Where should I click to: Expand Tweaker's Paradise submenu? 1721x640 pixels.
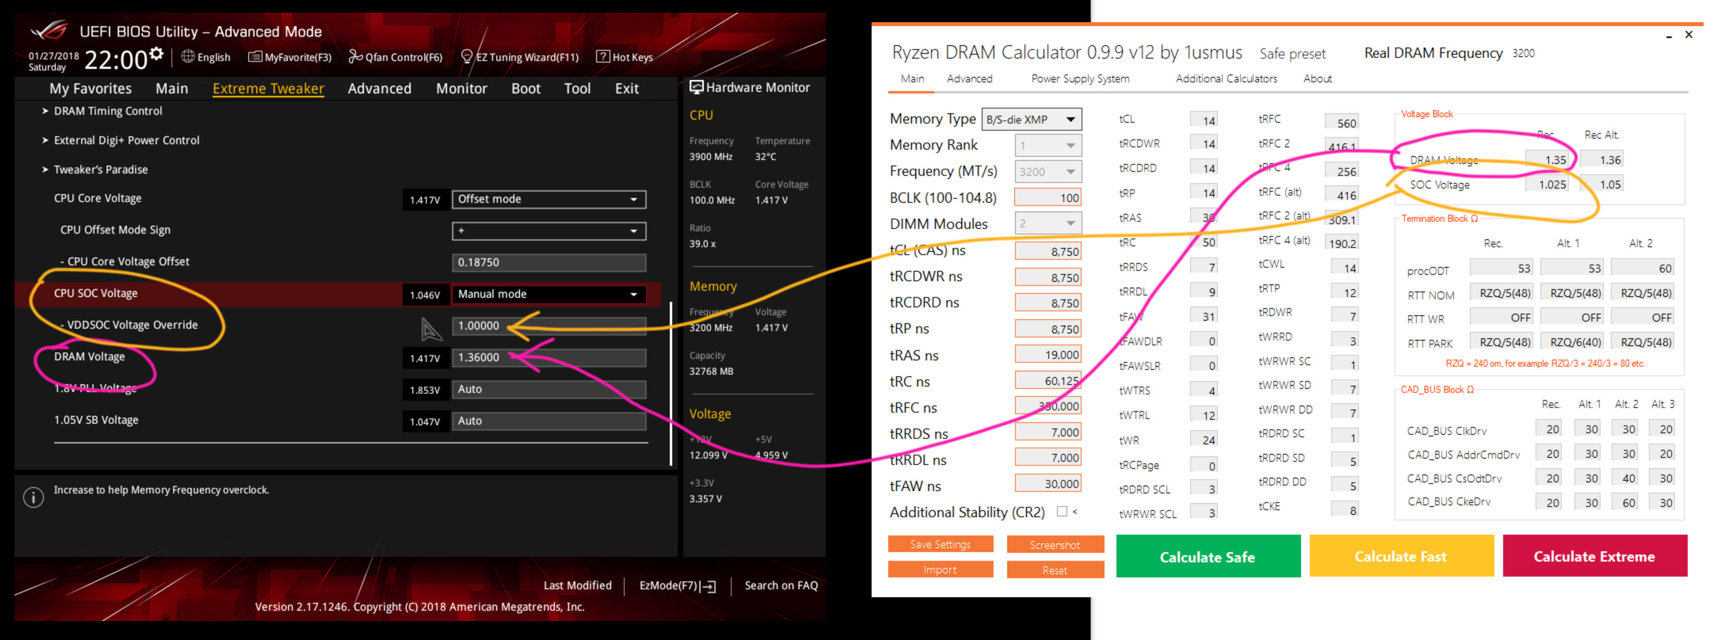100,170
